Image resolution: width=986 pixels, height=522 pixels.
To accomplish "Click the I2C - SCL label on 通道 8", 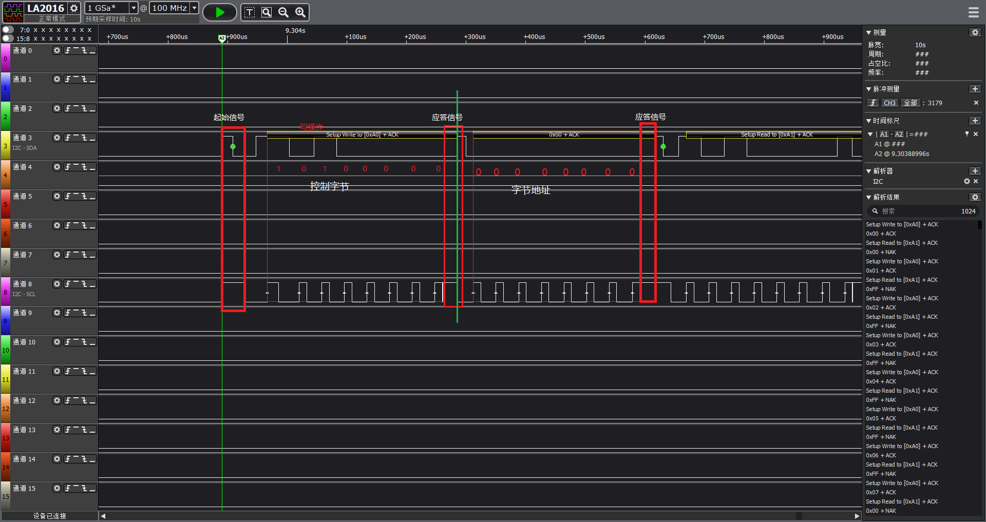I will coord(24,294).
